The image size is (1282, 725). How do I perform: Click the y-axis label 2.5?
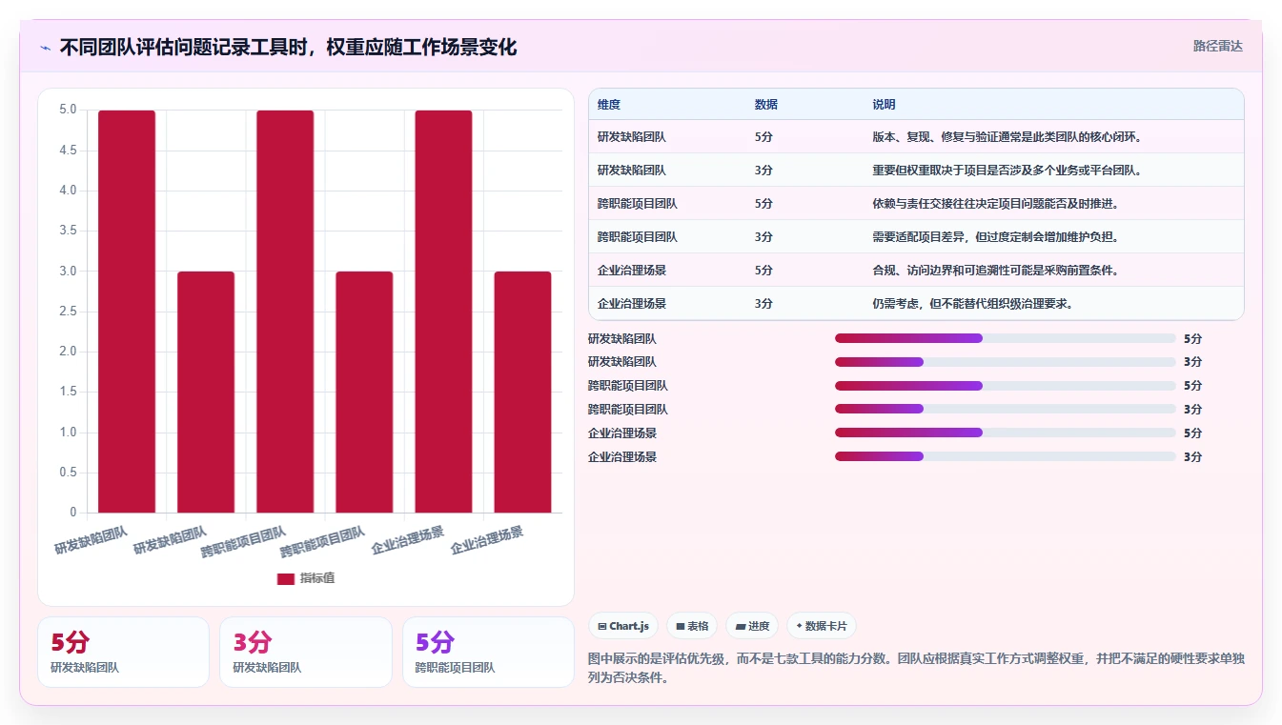[x=68, y=312]
